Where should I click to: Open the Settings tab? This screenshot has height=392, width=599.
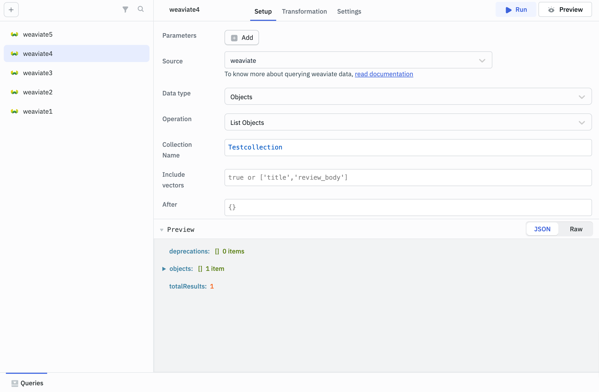pos(349,11)
